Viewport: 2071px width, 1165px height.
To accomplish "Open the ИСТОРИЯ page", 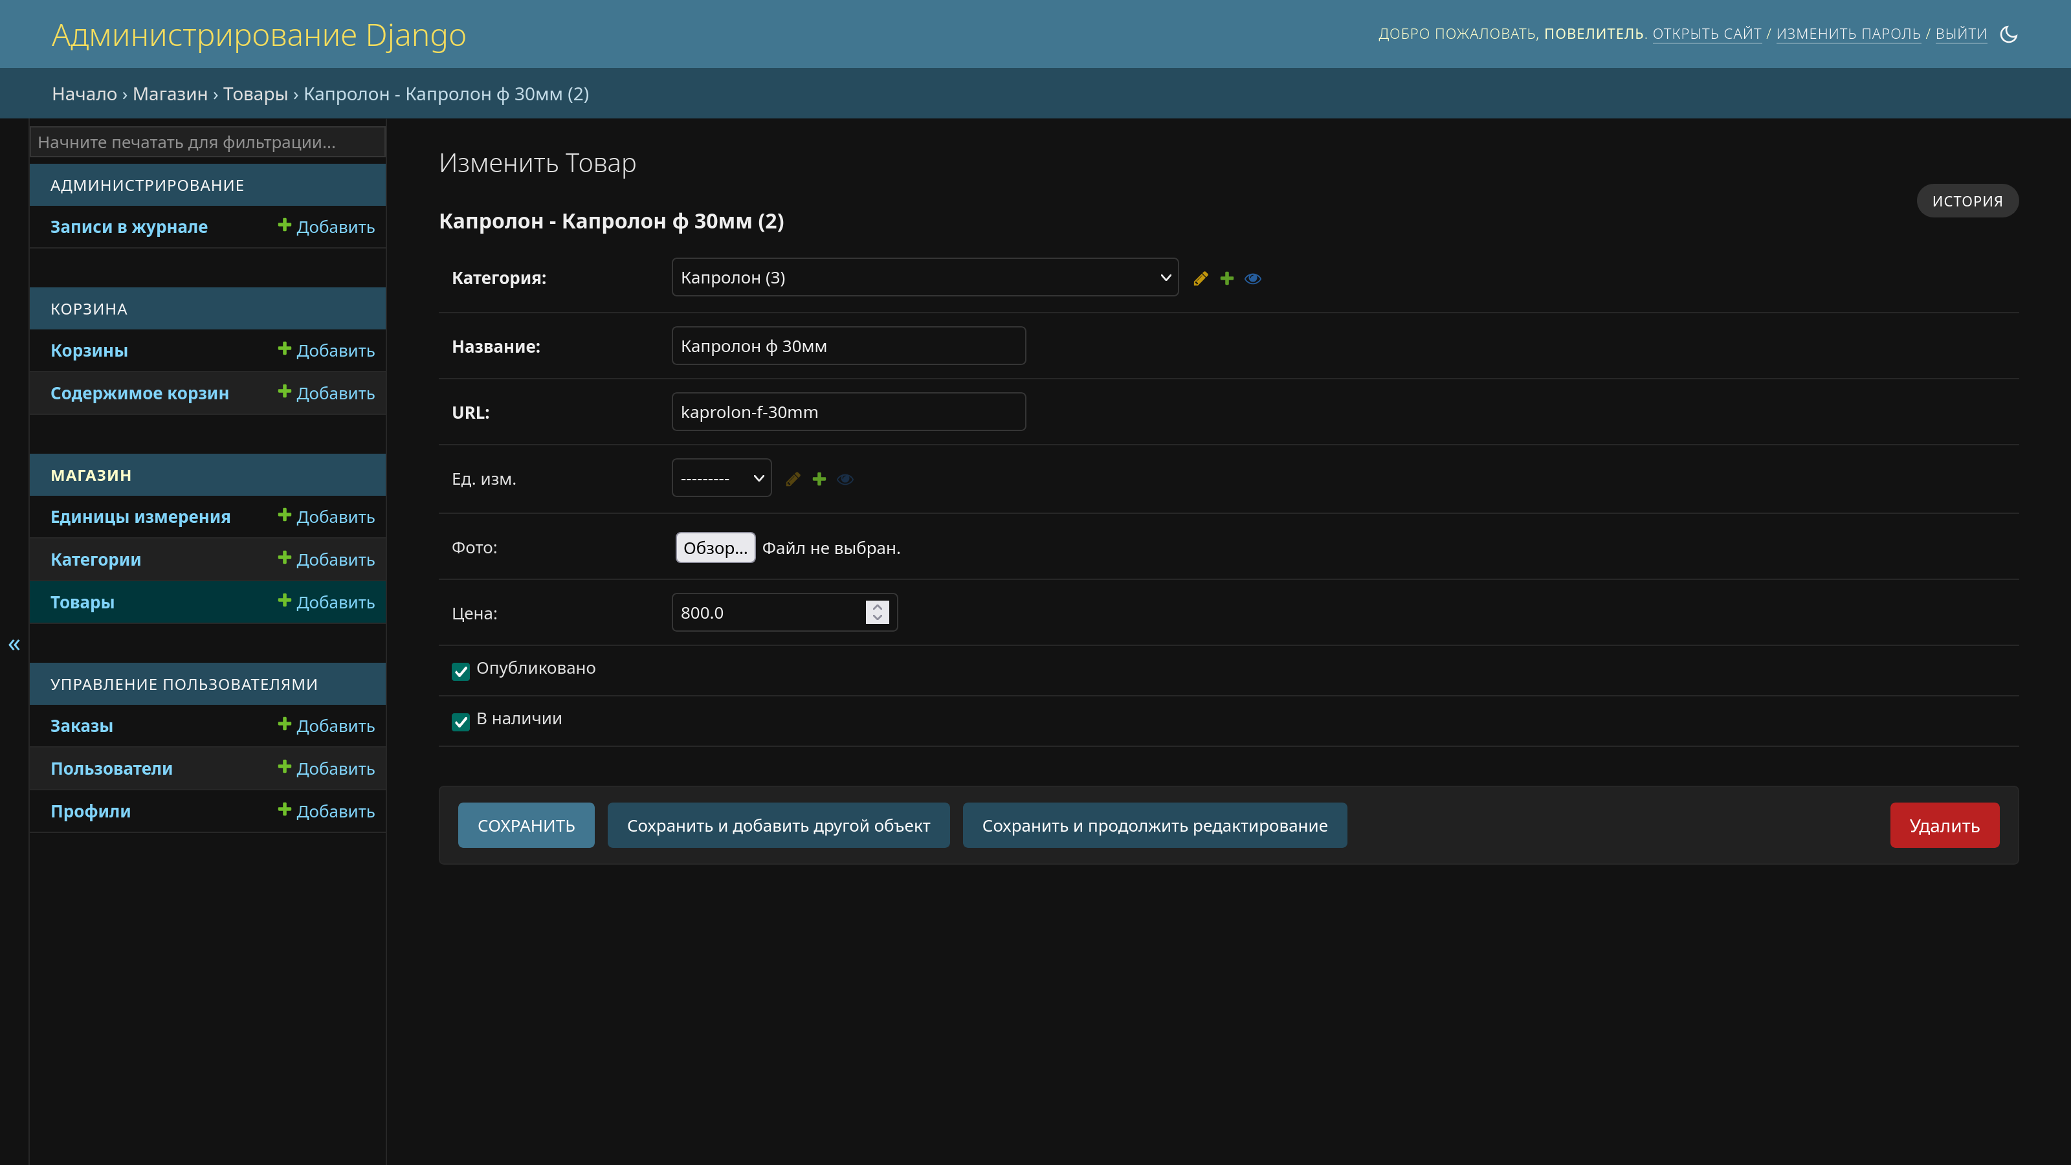I will pyautogui.click(x=1967, y=201).
